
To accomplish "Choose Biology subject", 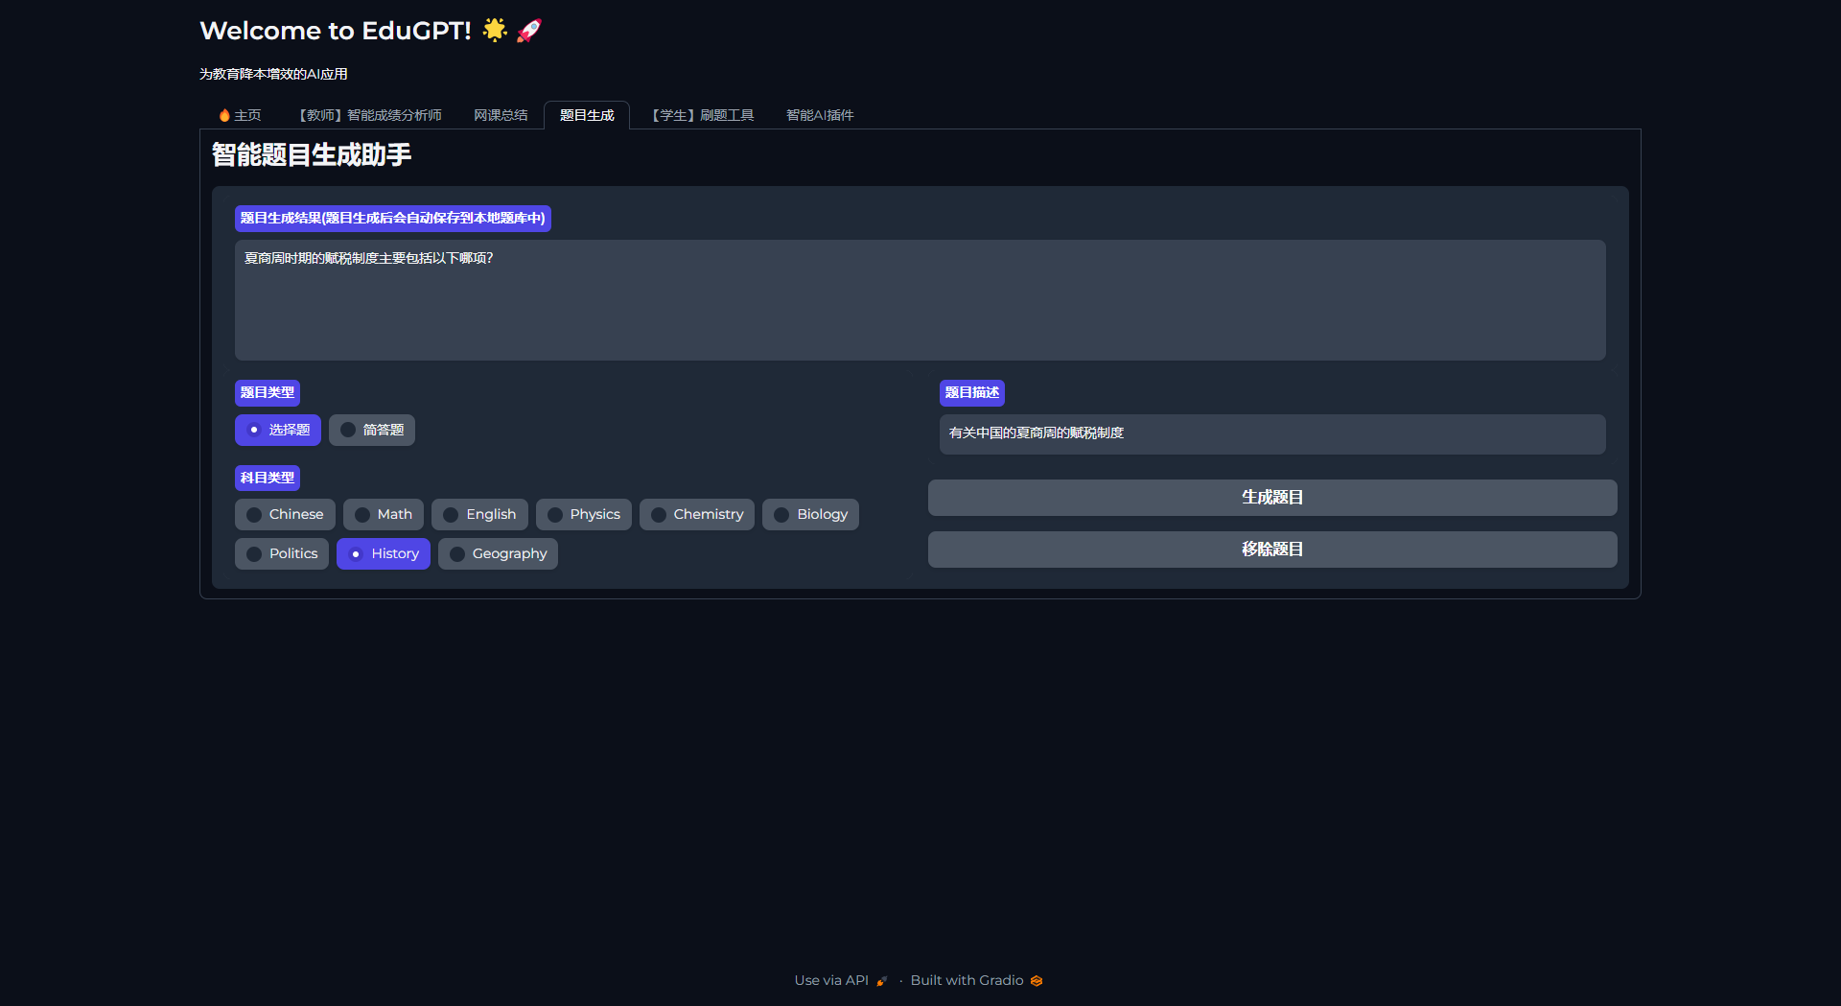I will point(810,514).
